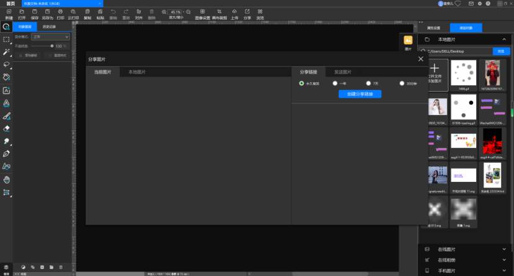Click the blue 浏览 button beside folder path
Viewport: 514px width, 276px height.
pyautogui.click(x=501, y=51)
